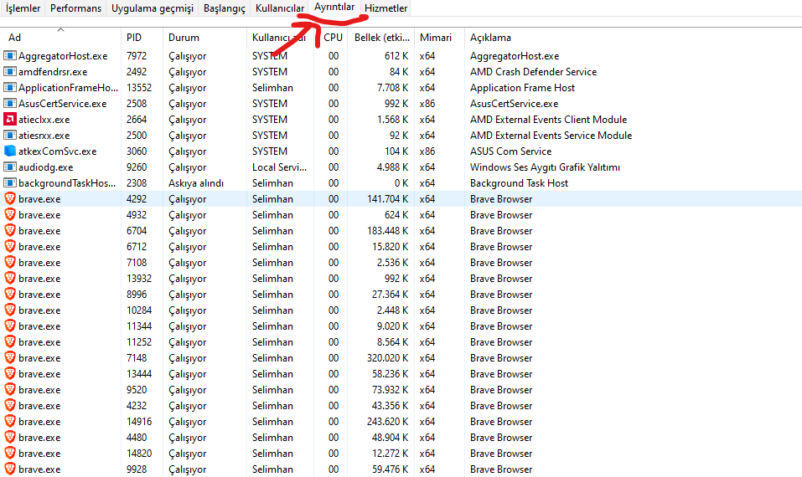Click PID 14820 in the list
The image size is (802, 477).
tap(139, 453)
